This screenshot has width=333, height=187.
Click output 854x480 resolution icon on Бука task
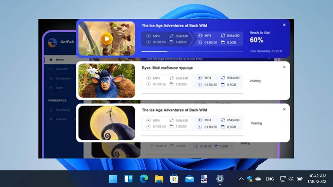223,78
